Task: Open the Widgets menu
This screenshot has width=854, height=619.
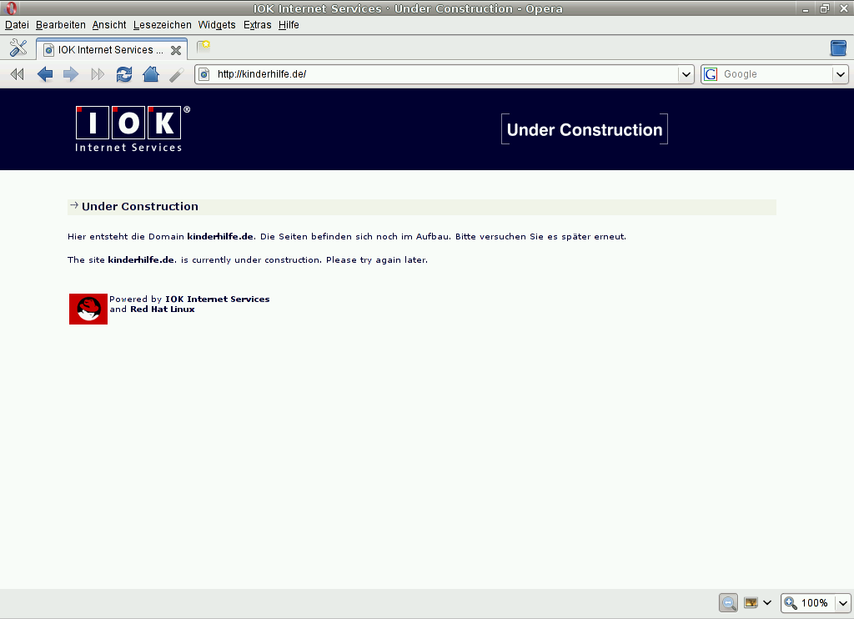Action: (x=217, y=25)
